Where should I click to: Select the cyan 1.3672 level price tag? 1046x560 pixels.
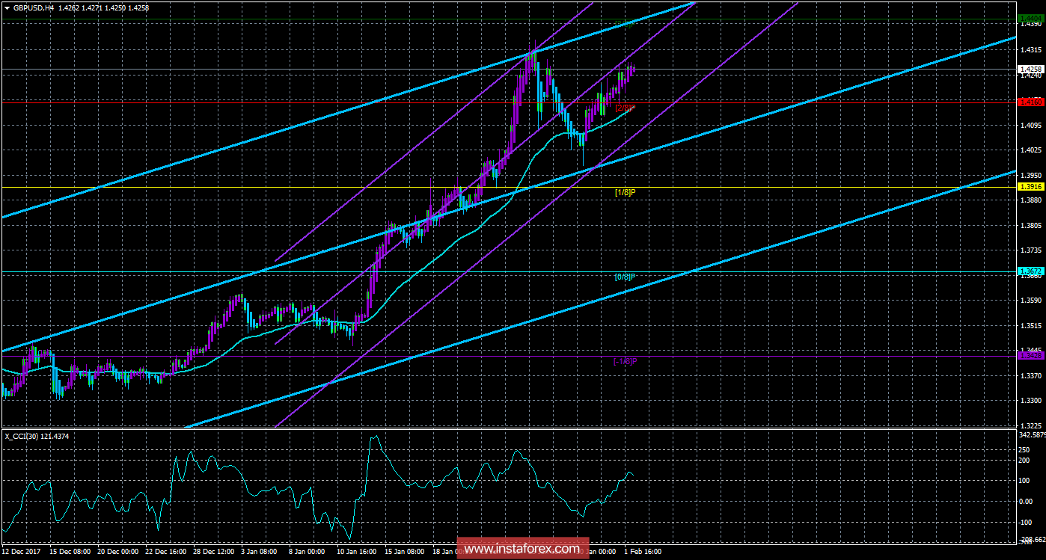coord(1031,271)
